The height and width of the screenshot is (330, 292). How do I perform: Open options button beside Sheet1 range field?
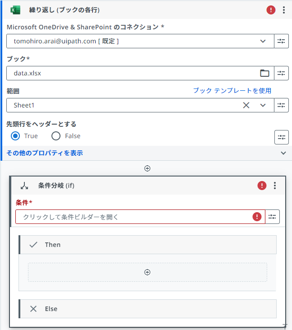(x=281, y=105)
